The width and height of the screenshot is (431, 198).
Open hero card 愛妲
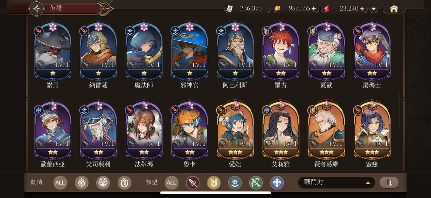pyautogui.click(x=235, y=134)
